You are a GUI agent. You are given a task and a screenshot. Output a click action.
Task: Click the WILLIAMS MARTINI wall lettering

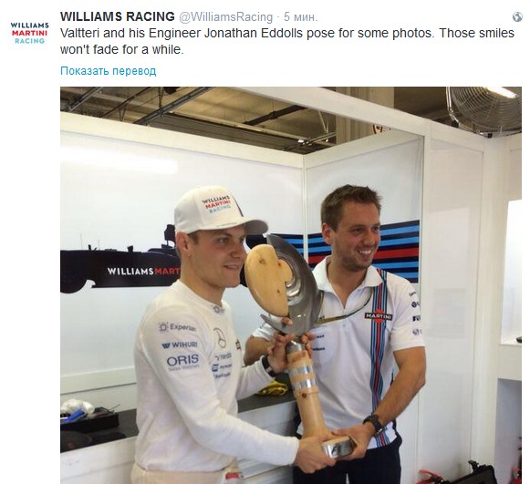coord(143,272)
